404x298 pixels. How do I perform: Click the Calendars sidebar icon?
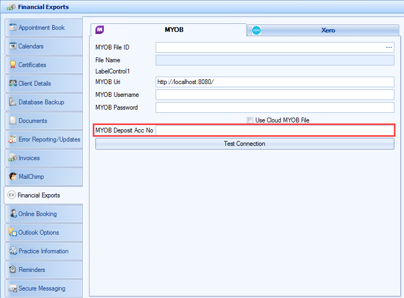[x=13, y=46]
